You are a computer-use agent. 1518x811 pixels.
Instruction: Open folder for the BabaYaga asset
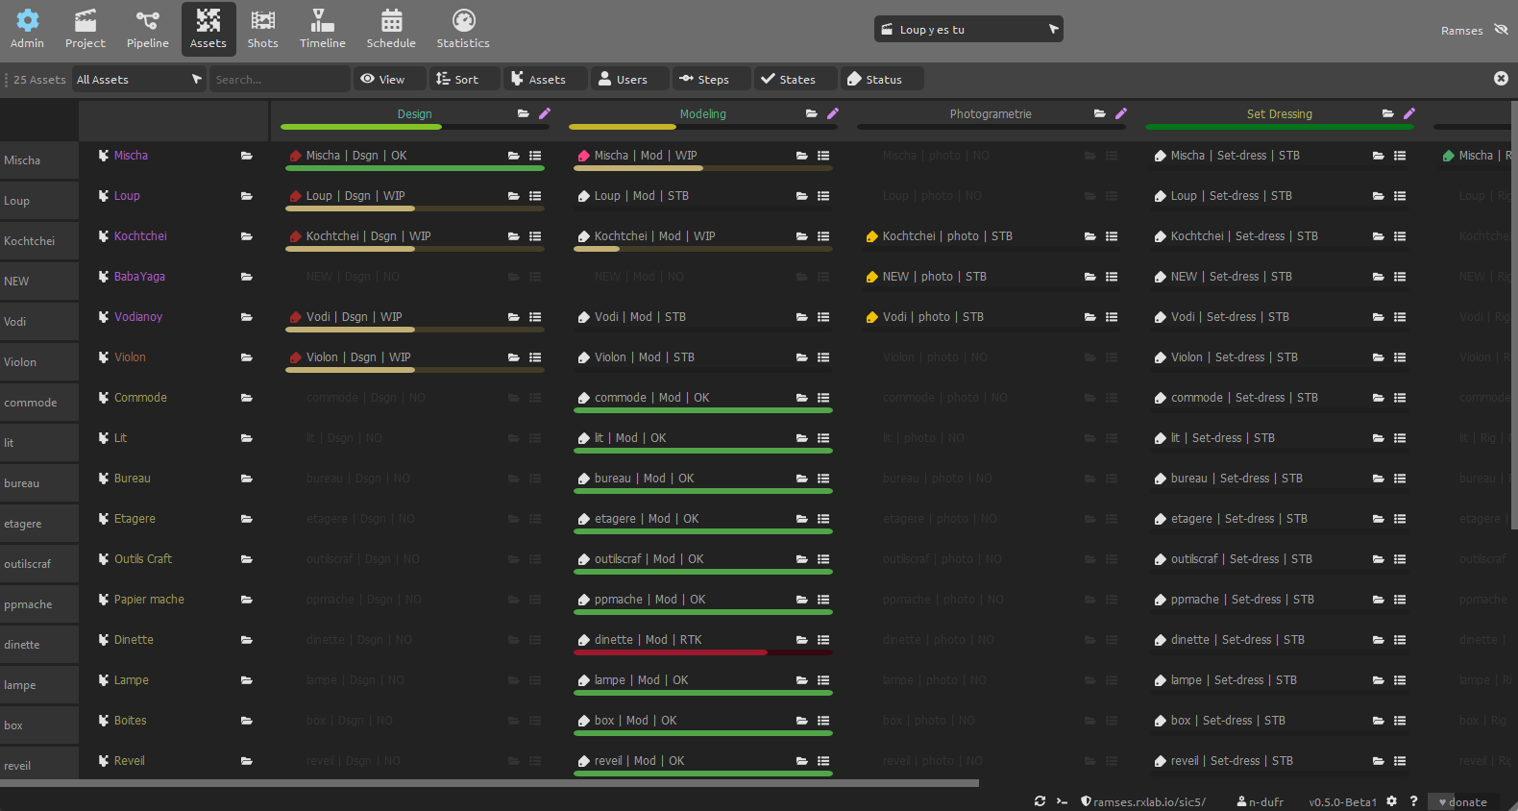point(247,277)
